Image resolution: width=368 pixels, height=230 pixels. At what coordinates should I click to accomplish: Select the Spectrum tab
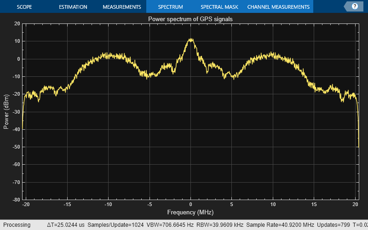click(x=170, y=7)
